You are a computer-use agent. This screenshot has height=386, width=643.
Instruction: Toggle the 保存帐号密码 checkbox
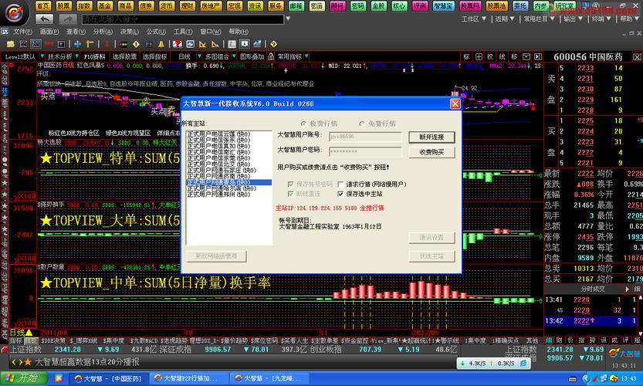[x=291, y=185]
